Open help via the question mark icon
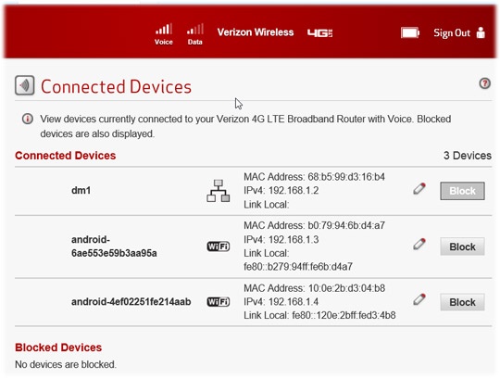Screen dimensions: 500x379 tap(484, 83)
